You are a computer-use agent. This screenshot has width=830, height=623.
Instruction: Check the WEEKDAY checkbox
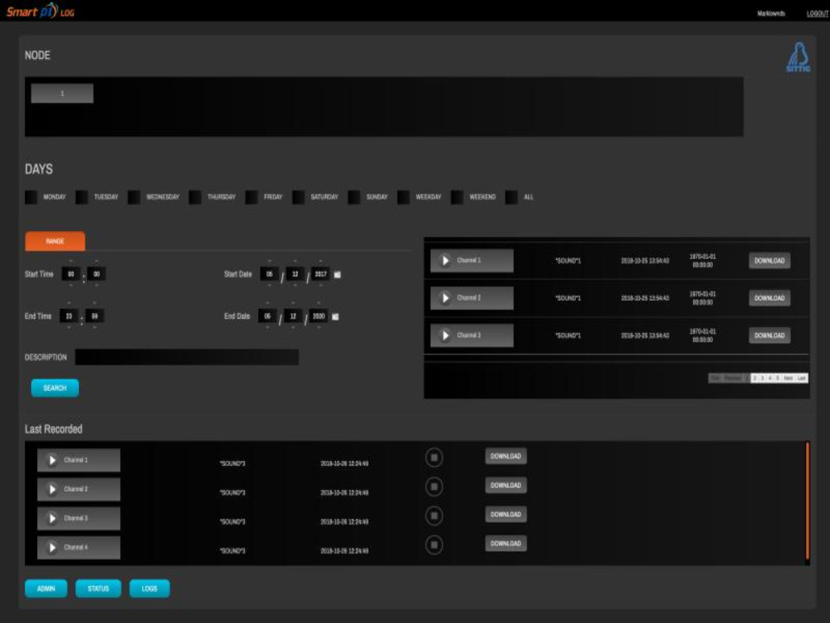[x=403, y=197]
